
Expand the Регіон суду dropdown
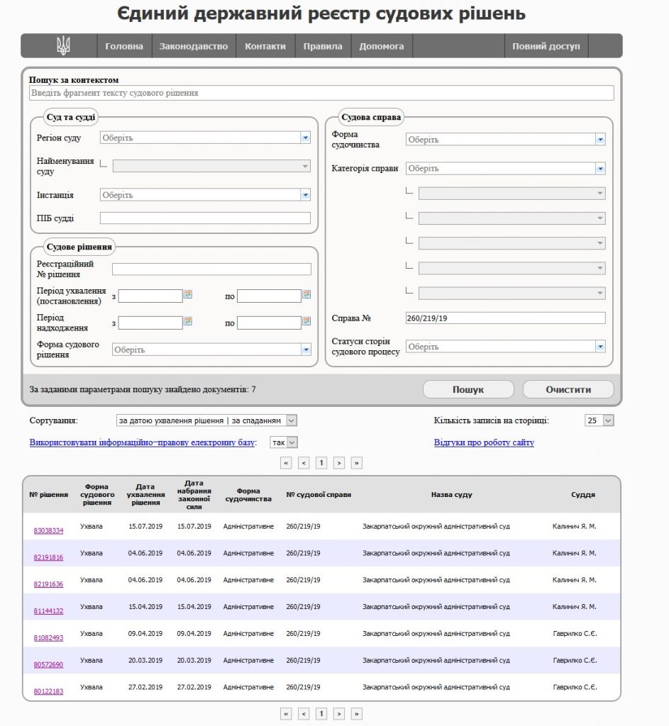305,138
